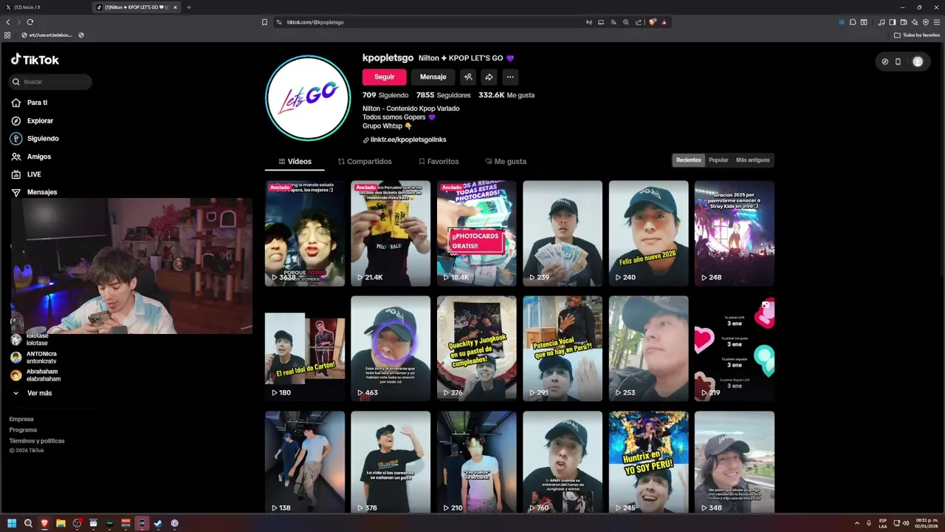The width and height of the screenshot is (945, 532).
Task: Reload the page
Action: point(30,22)
